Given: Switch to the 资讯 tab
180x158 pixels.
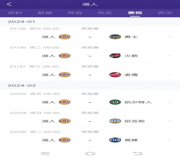Looking at the screenshot, I should [x=165, y=13].
